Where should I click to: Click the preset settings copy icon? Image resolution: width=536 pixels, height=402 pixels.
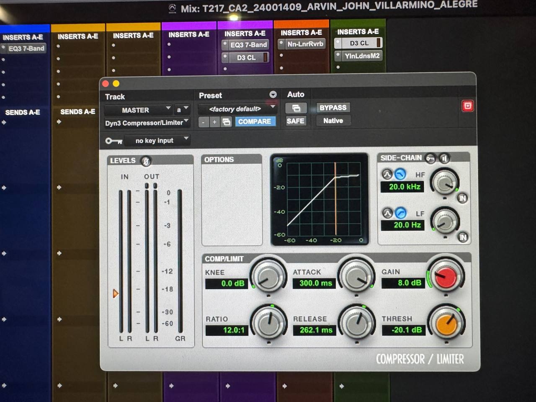click(227, 122)
